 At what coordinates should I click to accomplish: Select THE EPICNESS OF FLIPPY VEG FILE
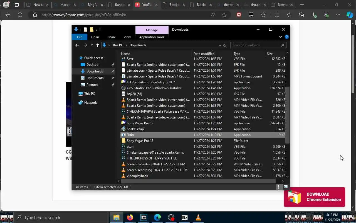152,158
